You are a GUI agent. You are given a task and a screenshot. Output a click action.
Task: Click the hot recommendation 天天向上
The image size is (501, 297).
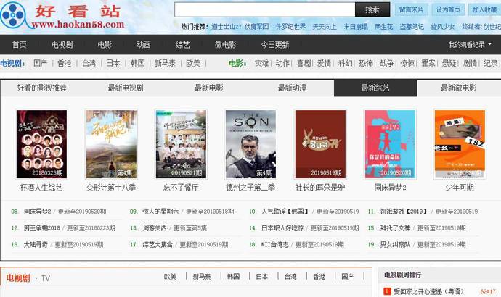point(325,27)
